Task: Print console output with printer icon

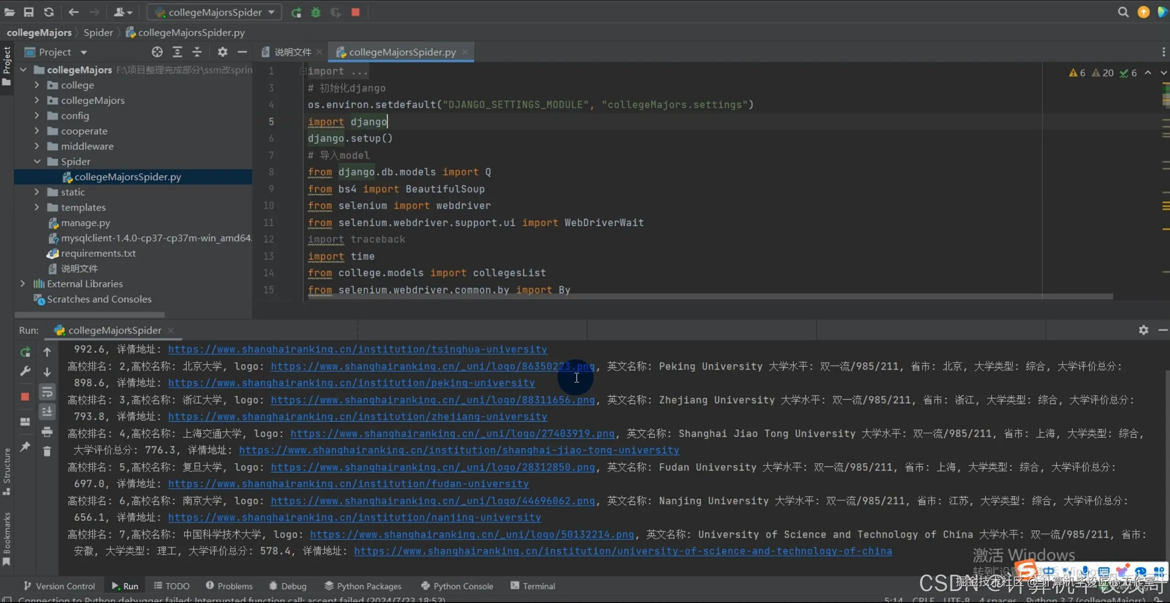Action: coord(47,432)
